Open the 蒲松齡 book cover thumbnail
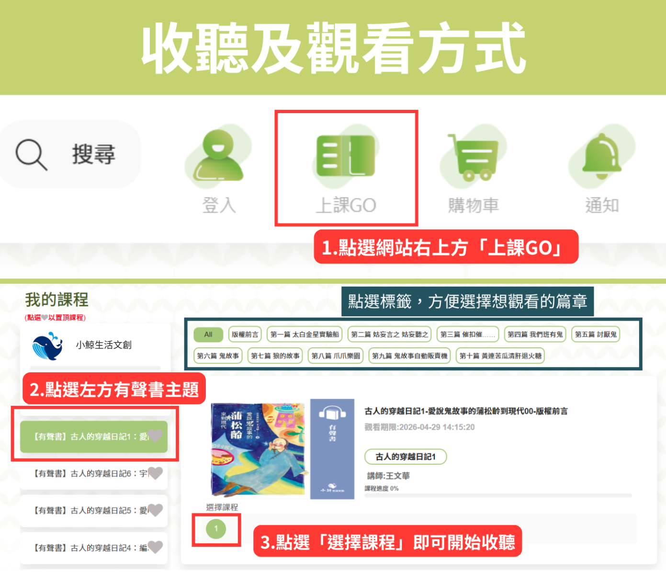Image resolution: width=666 pixels, height=575 pixels. point(258,449)
